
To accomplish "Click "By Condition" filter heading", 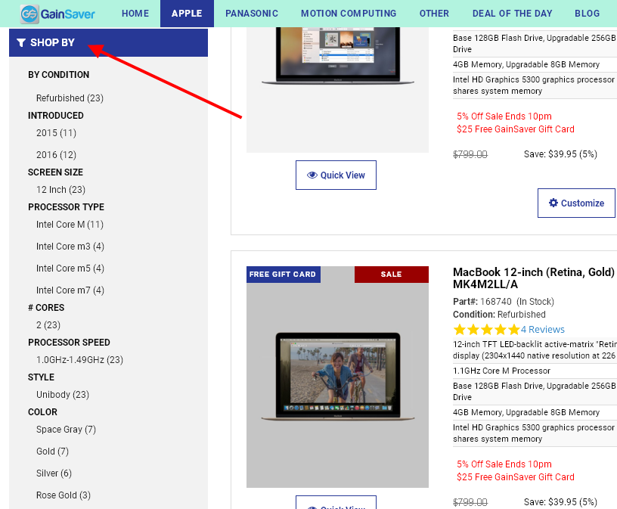I will [x=59, y=75].
